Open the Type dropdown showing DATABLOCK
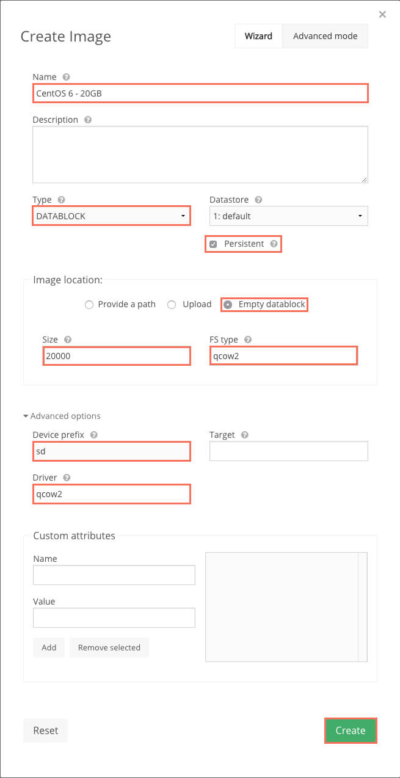Image resolution: width=400 pixels, height=778 pixels. [111, 216]
